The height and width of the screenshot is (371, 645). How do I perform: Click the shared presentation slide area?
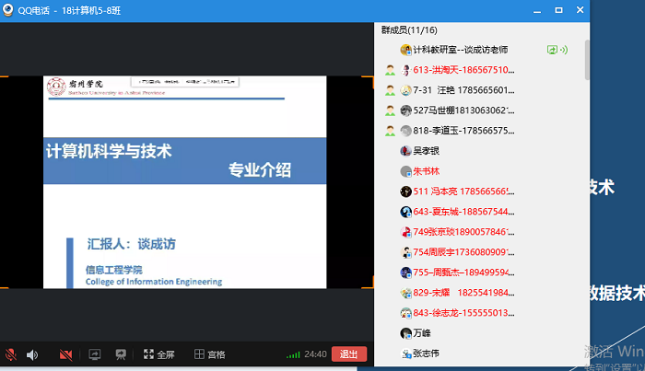pos(185,182)
